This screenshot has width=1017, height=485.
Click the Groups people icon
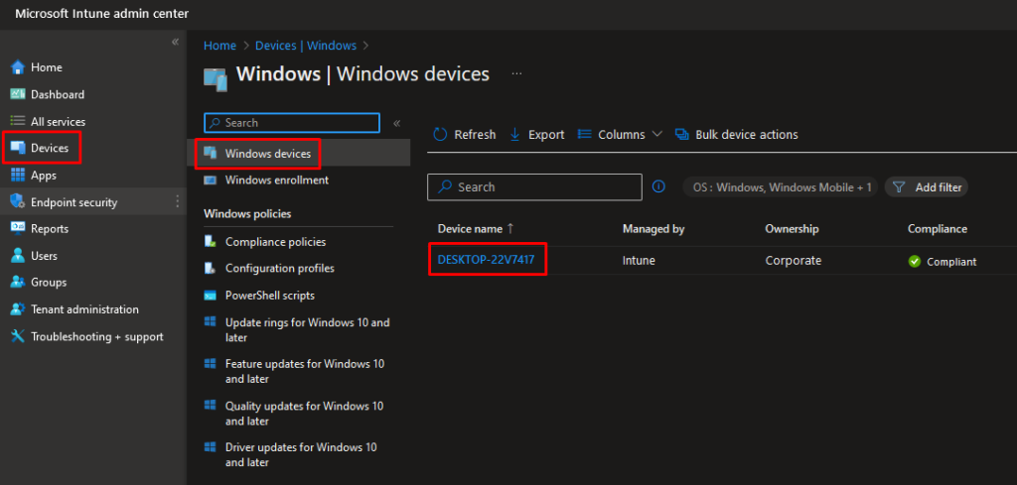tap(18, 283)
